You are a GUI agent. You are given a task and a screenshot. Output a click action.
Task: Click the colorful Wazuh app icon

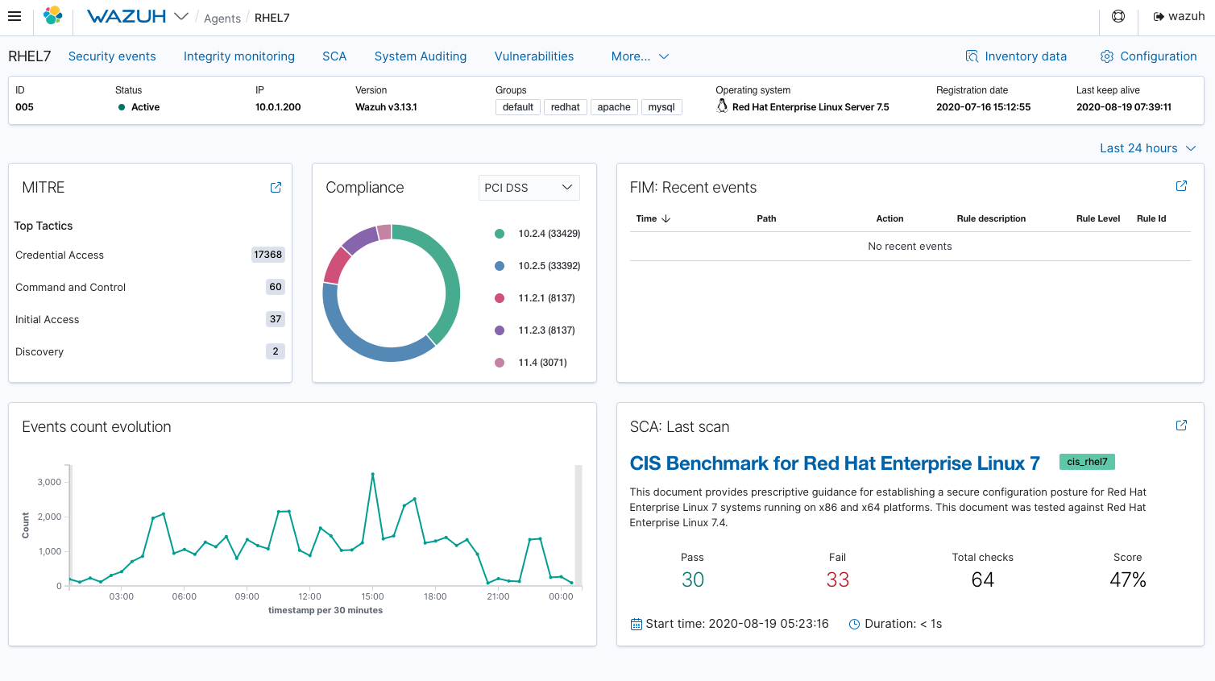coord(53,15)
